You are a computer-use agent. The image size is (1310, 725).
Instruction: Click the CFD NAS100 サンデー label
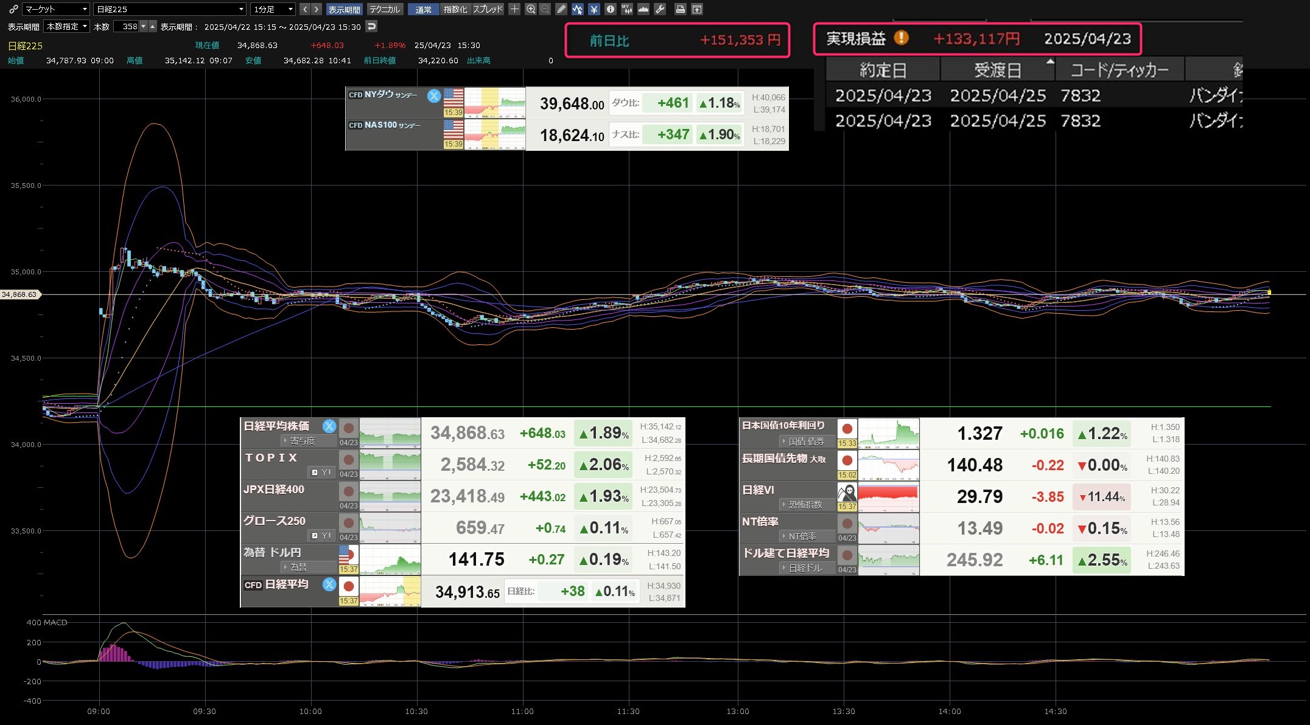coord(385,125)
